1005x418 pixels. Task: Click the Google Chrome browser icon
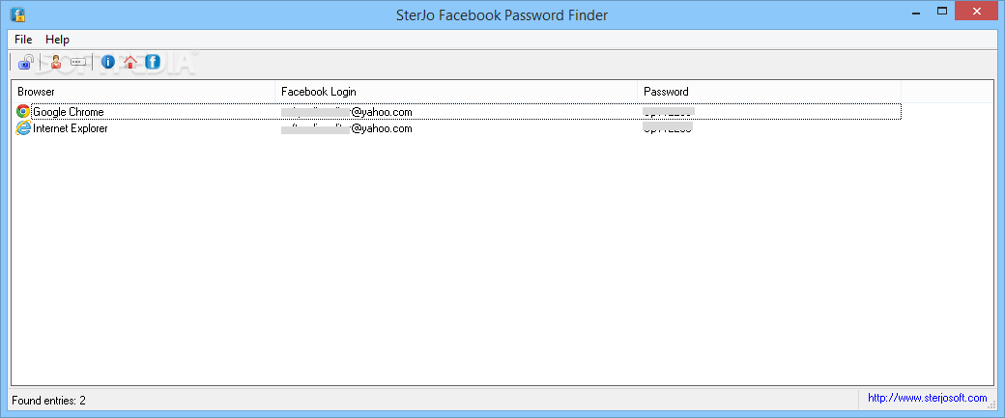click(x=23, y=112)
